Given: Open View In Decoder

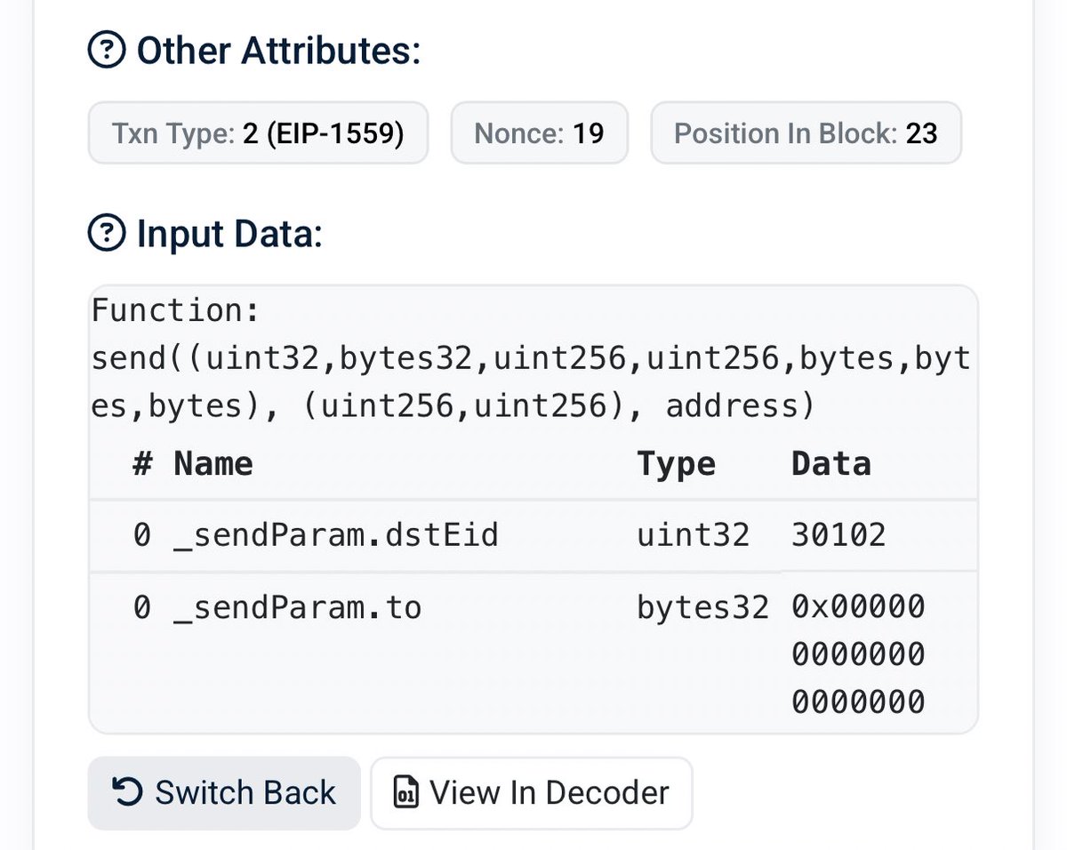Looking at the screenshot, I should coord(531,792).
